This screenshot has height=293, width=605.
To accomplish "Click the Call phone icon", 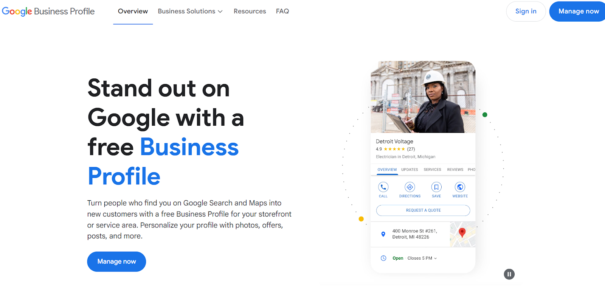I will coord(383,187).
